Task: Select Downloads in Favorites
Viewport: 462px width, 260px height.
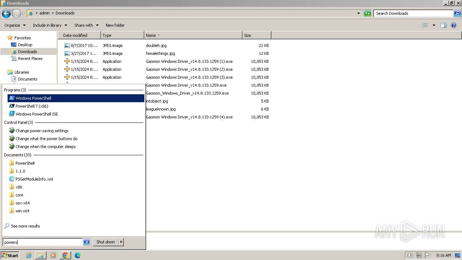Action: 27,52
